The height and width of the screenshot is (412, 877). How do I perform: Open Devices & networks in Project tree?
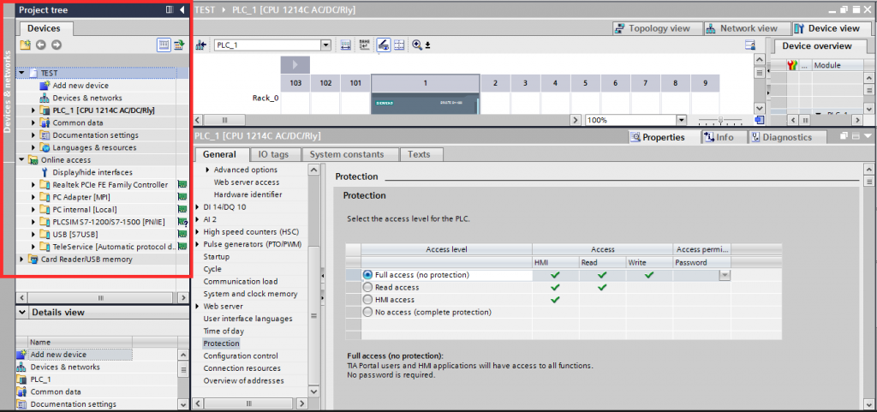click(x=87, y=98)
